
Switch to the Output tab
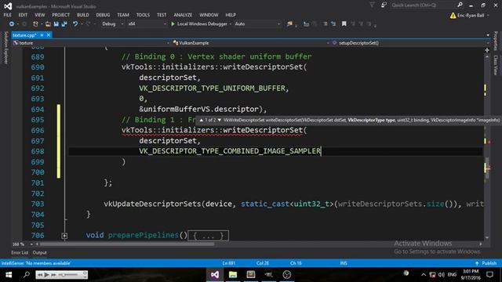click(40, 252)
